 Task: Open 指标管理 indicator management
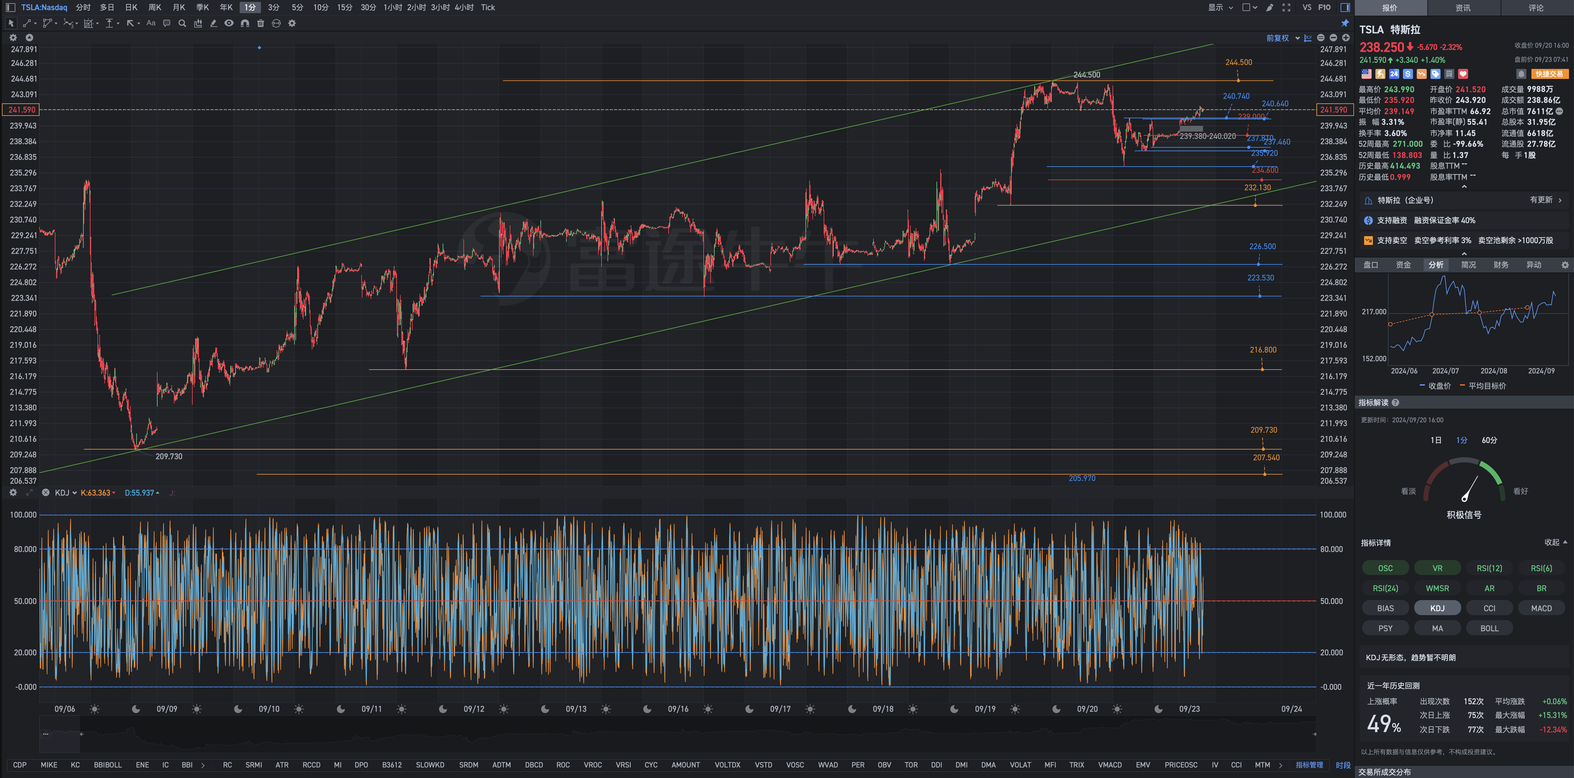(1309, 765)
